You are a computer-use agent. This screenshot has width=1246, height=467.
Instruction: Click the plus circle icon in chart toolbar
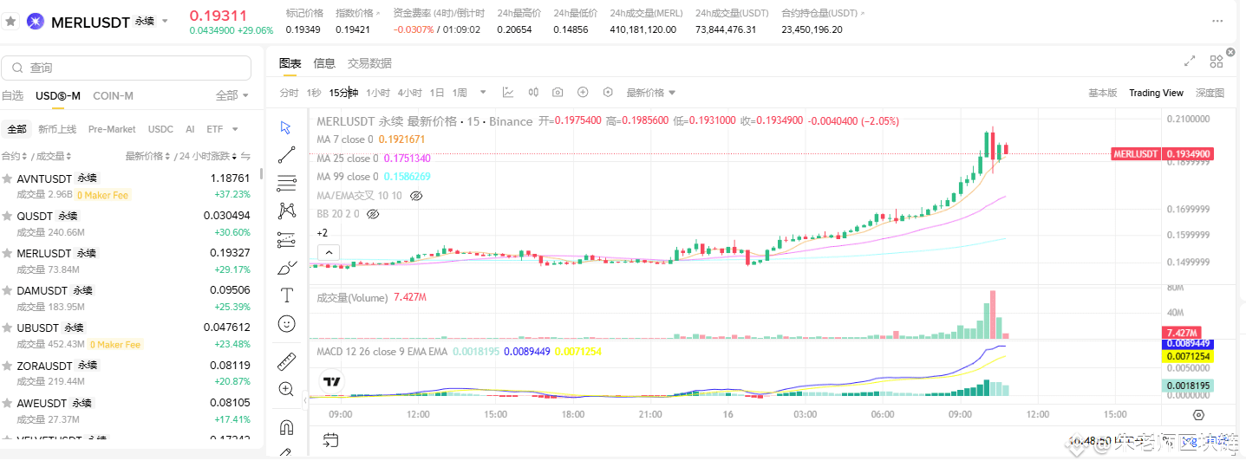pyautogui.click(x=583, y=93)
